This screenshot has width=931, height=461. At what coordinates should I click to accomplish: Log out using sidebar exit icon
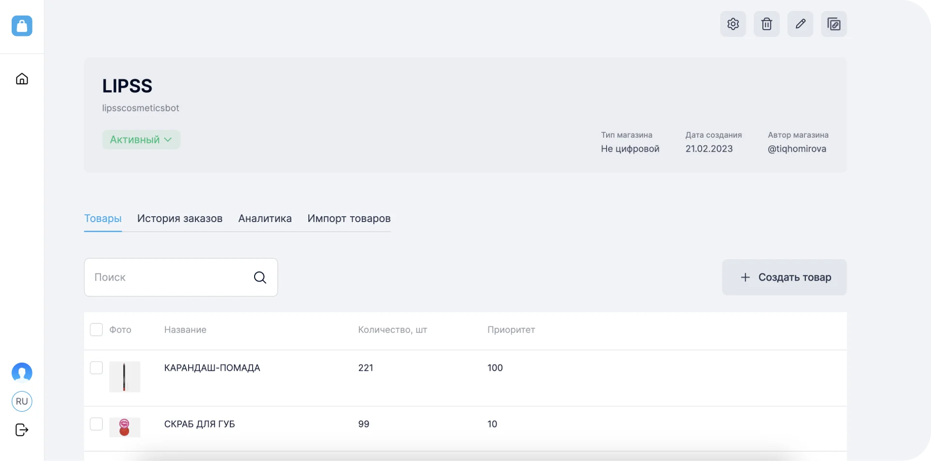22,430
